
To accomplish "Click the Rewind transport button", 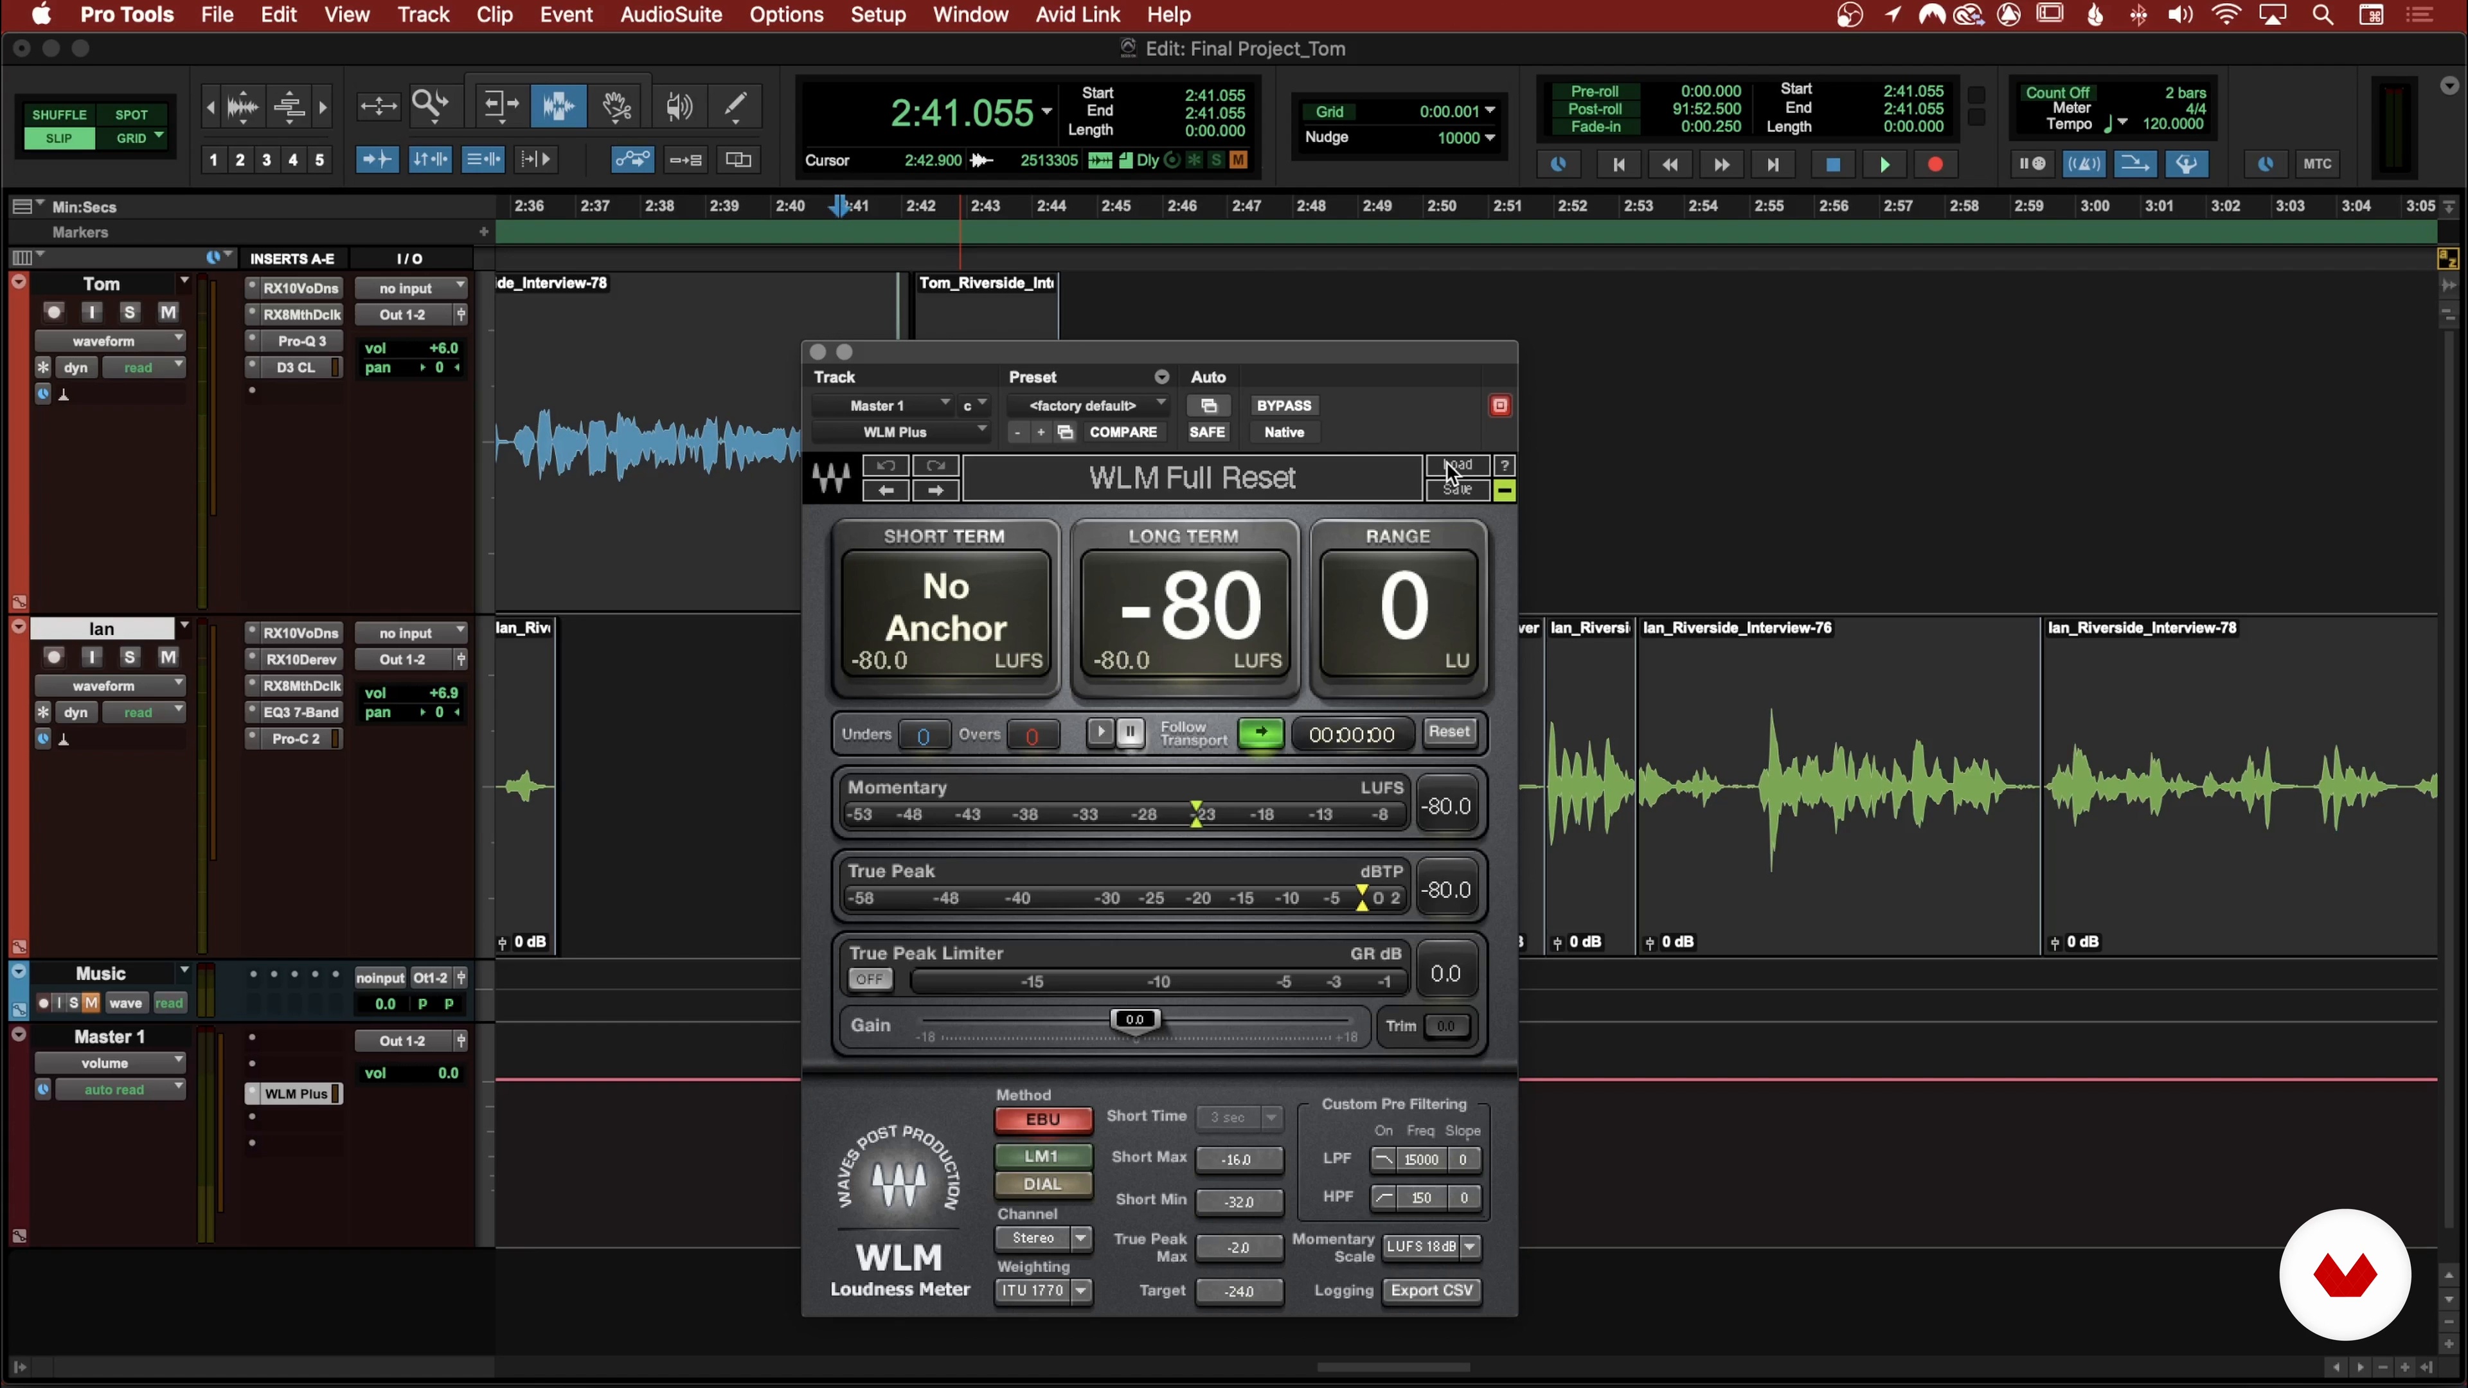I will 1670,165.
